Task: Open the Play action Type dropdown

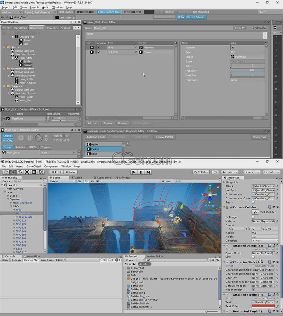Action: [x=122, y=48]
